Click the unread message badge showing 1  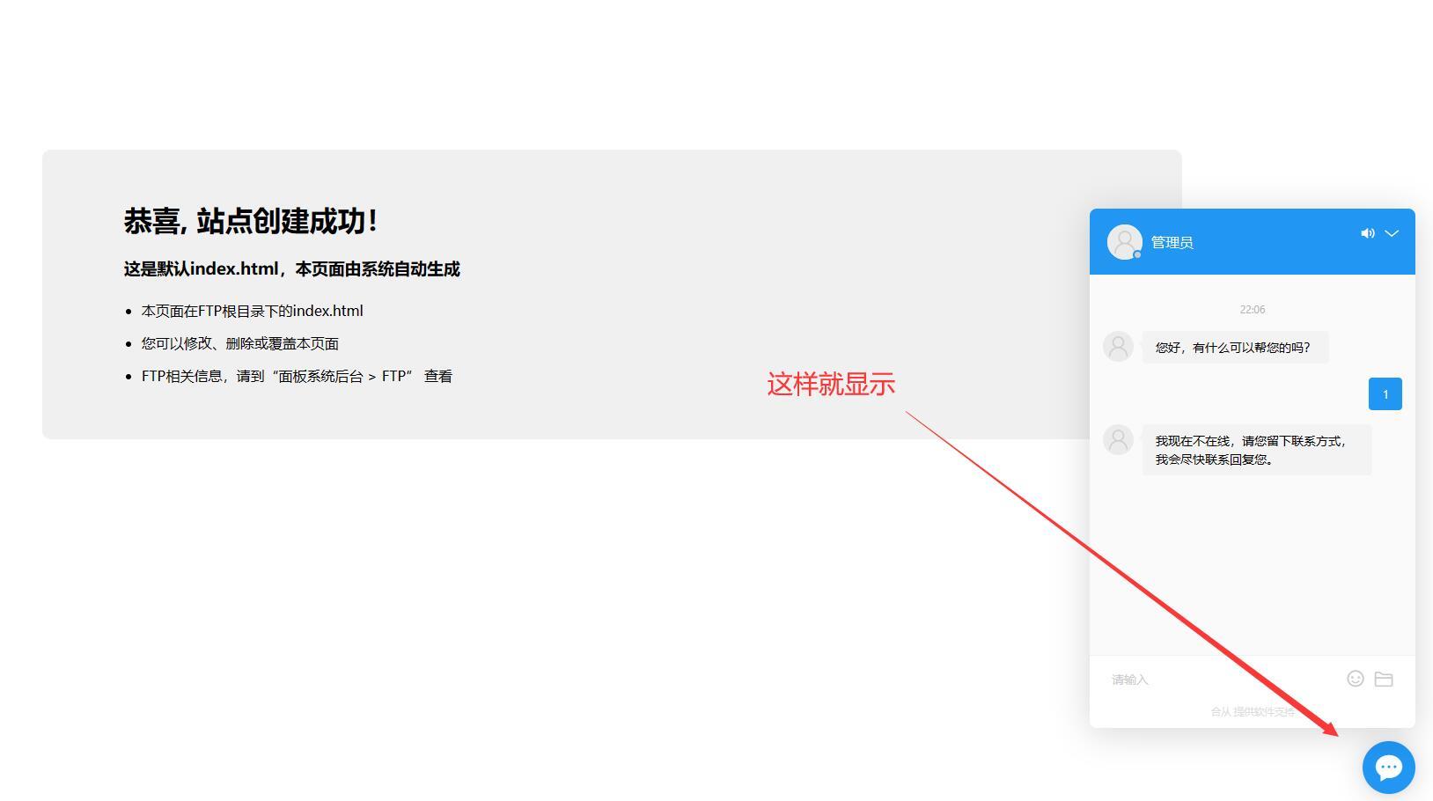pyautogui.click(x=1385, y=393)
